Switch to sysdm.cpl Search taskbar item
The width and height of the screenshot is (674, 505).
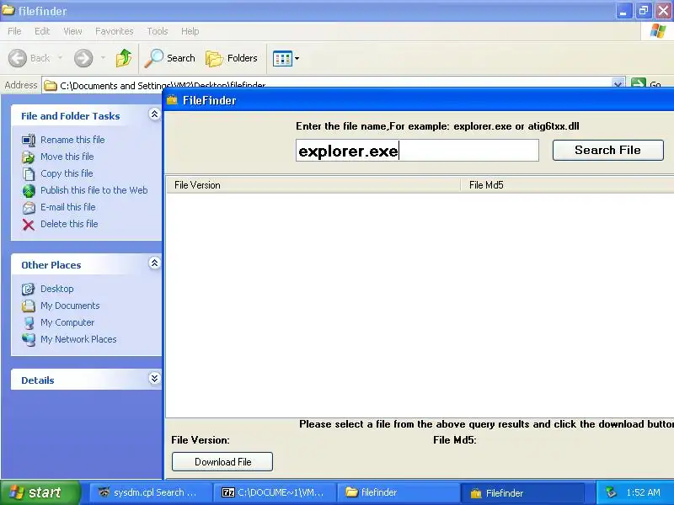152,492
